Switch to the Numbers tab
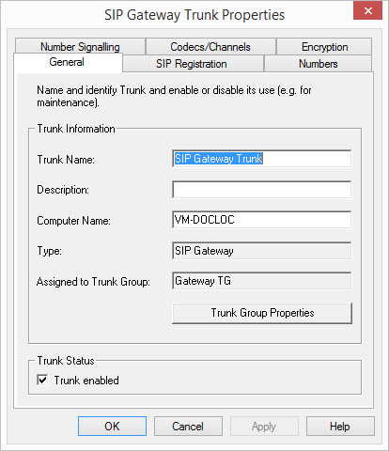Screen dimensions: 389x451 (318, 64)
